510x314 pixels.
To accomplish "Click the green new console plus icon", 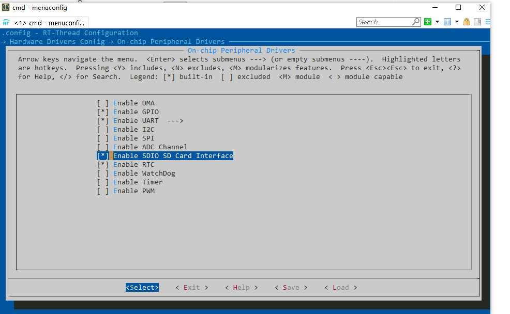I will [x=428, y=22].
